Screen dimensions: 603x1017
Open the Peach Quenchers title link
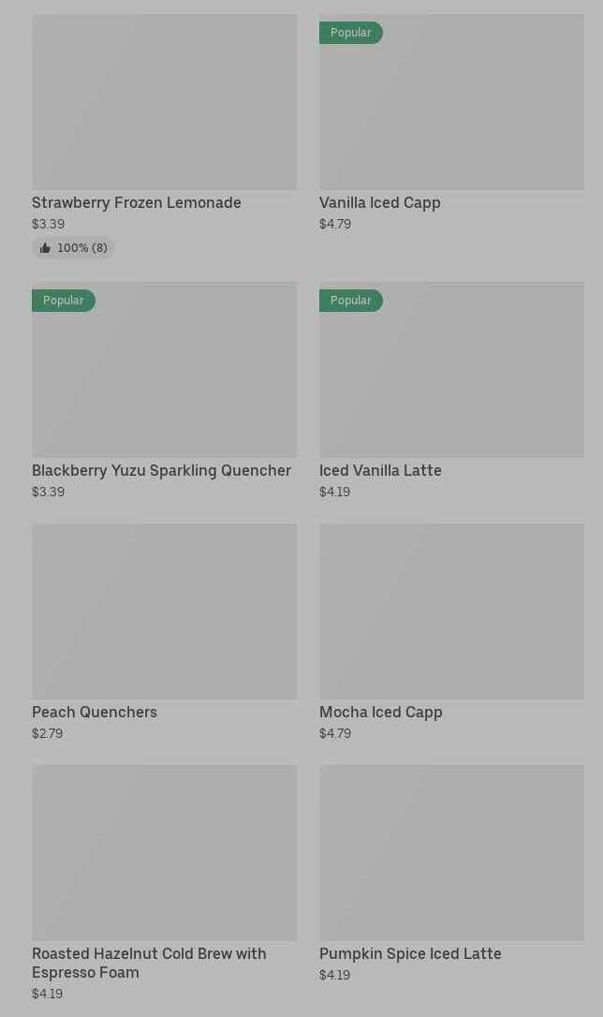point(95,712)
